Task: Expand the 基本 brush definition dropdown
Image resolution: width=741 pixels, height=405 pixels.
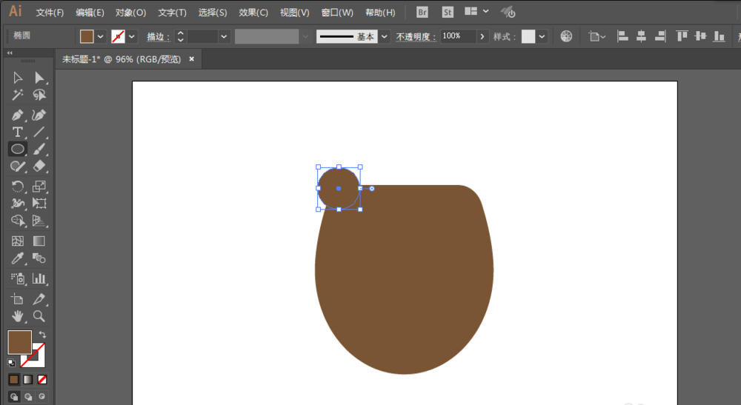Action: coord(385,36)
